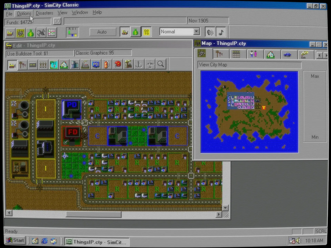Click the right scroll arrow in Edit window
This screenshot has height=248, width=331.
click(x=219, y=214)
